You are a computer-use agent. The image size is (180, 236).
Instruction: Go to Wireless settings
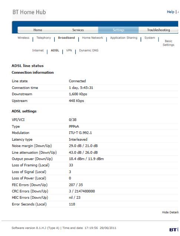point(23,38)
